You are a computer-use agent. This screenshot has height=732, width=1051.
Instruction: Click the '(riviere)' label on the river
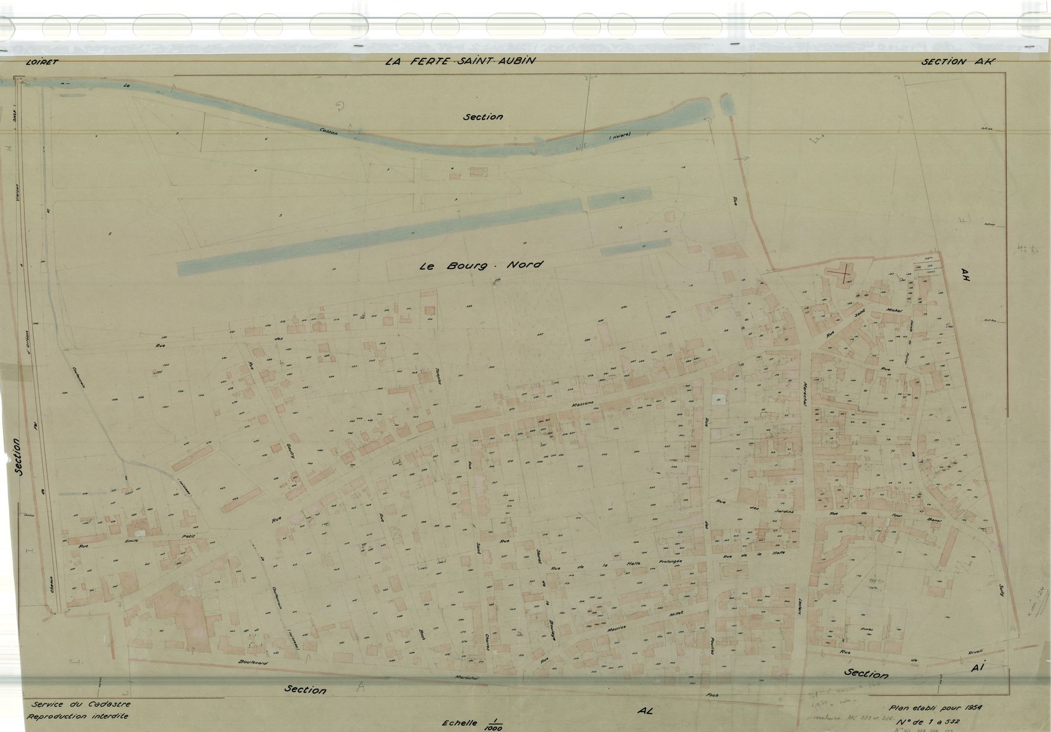(620, 135)
